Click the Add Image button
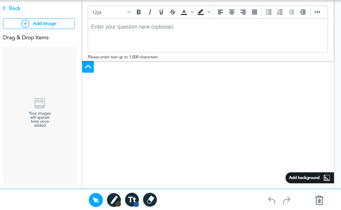The height and width of the screenshot is (210, 341). (39, 24)
